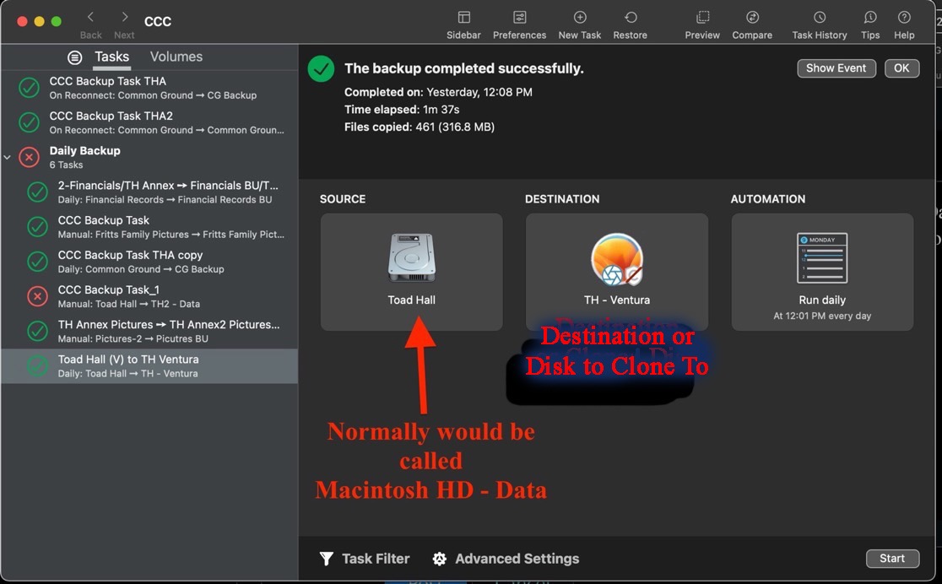
Task: Select the CCC Backup Task THA row
Action: pyautogui.click(x=149, y=88)
